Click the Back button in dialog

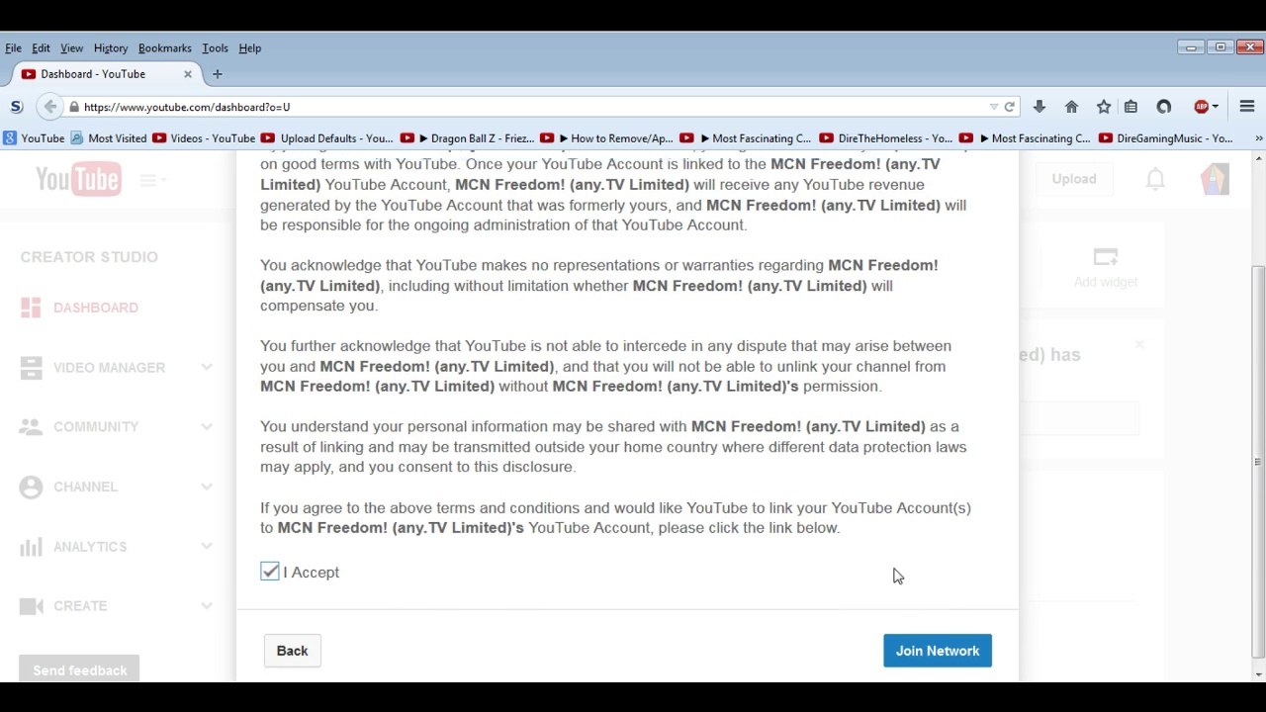coord(292,651)
